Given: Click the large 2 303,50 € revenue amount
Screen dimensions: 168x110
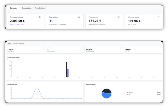Looking at the screenshot, I should click(x=17, y=21).
